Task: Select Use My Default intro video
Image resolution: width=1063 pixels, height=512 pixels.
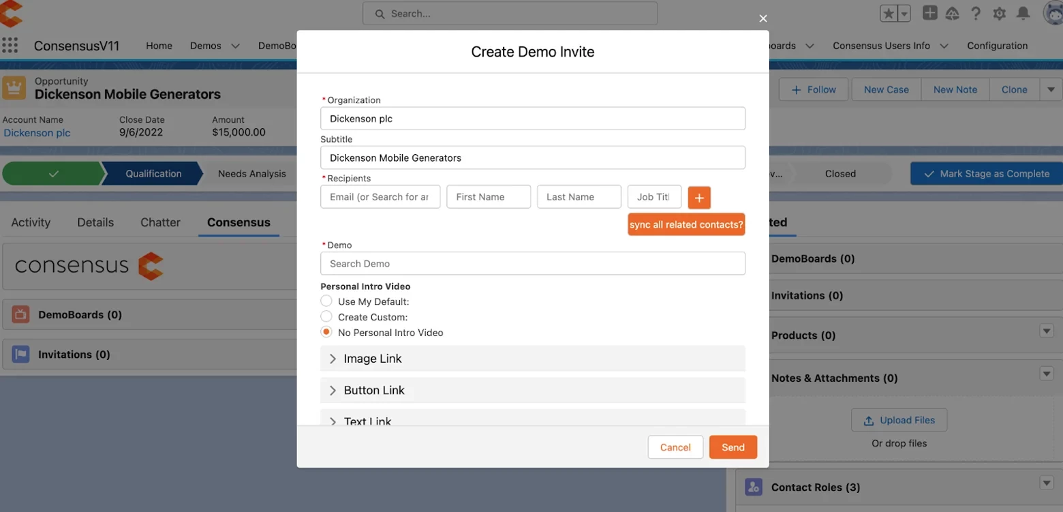Action: coord(326,301)
